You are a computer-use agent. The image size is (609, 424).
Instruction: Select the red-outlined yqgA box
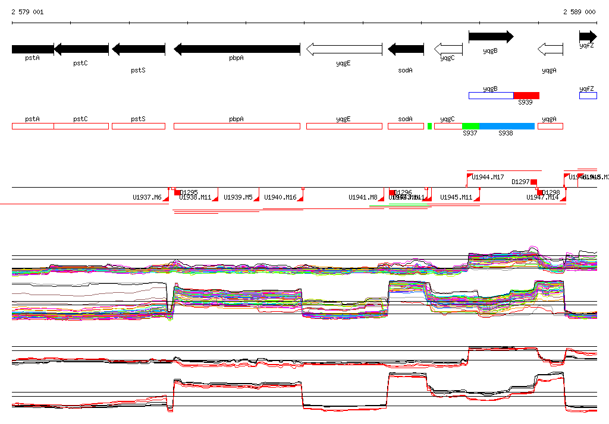[550, 126]
